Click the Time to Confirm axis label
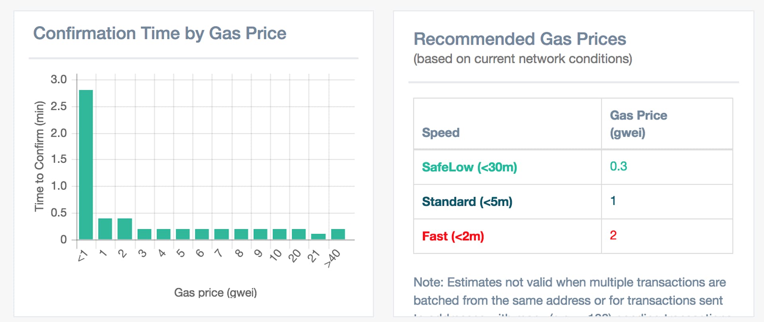764x322 pixels. point(39,156)
